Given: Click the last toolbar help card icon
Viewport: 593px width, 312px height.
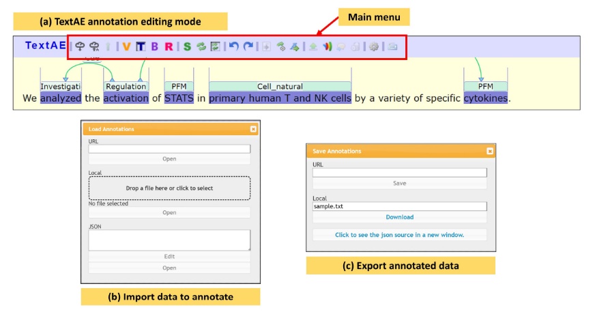Looking at the screenshot, I should (392, 46).
